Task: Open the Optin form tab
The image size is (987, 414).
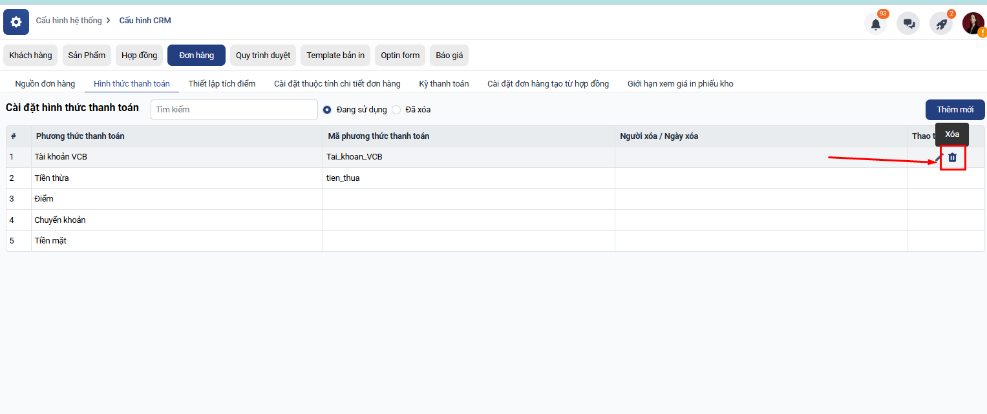Action: (x=400, y=56)
